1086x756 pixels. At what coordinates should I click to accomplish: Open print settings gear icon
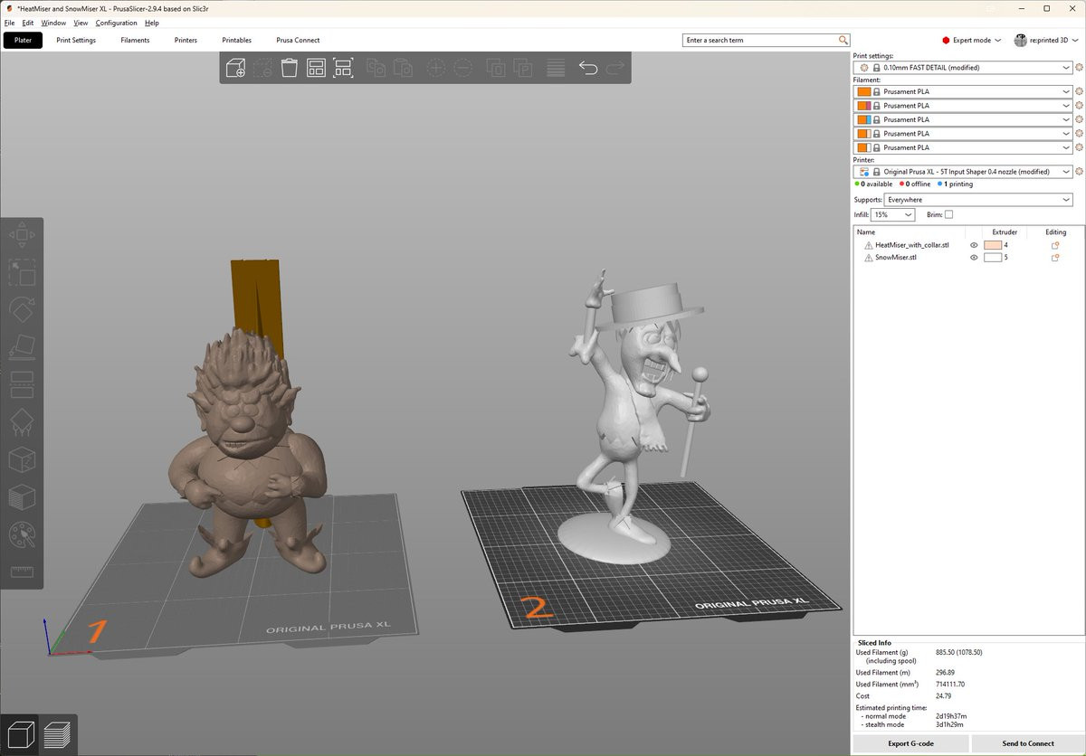(1079, 68)
